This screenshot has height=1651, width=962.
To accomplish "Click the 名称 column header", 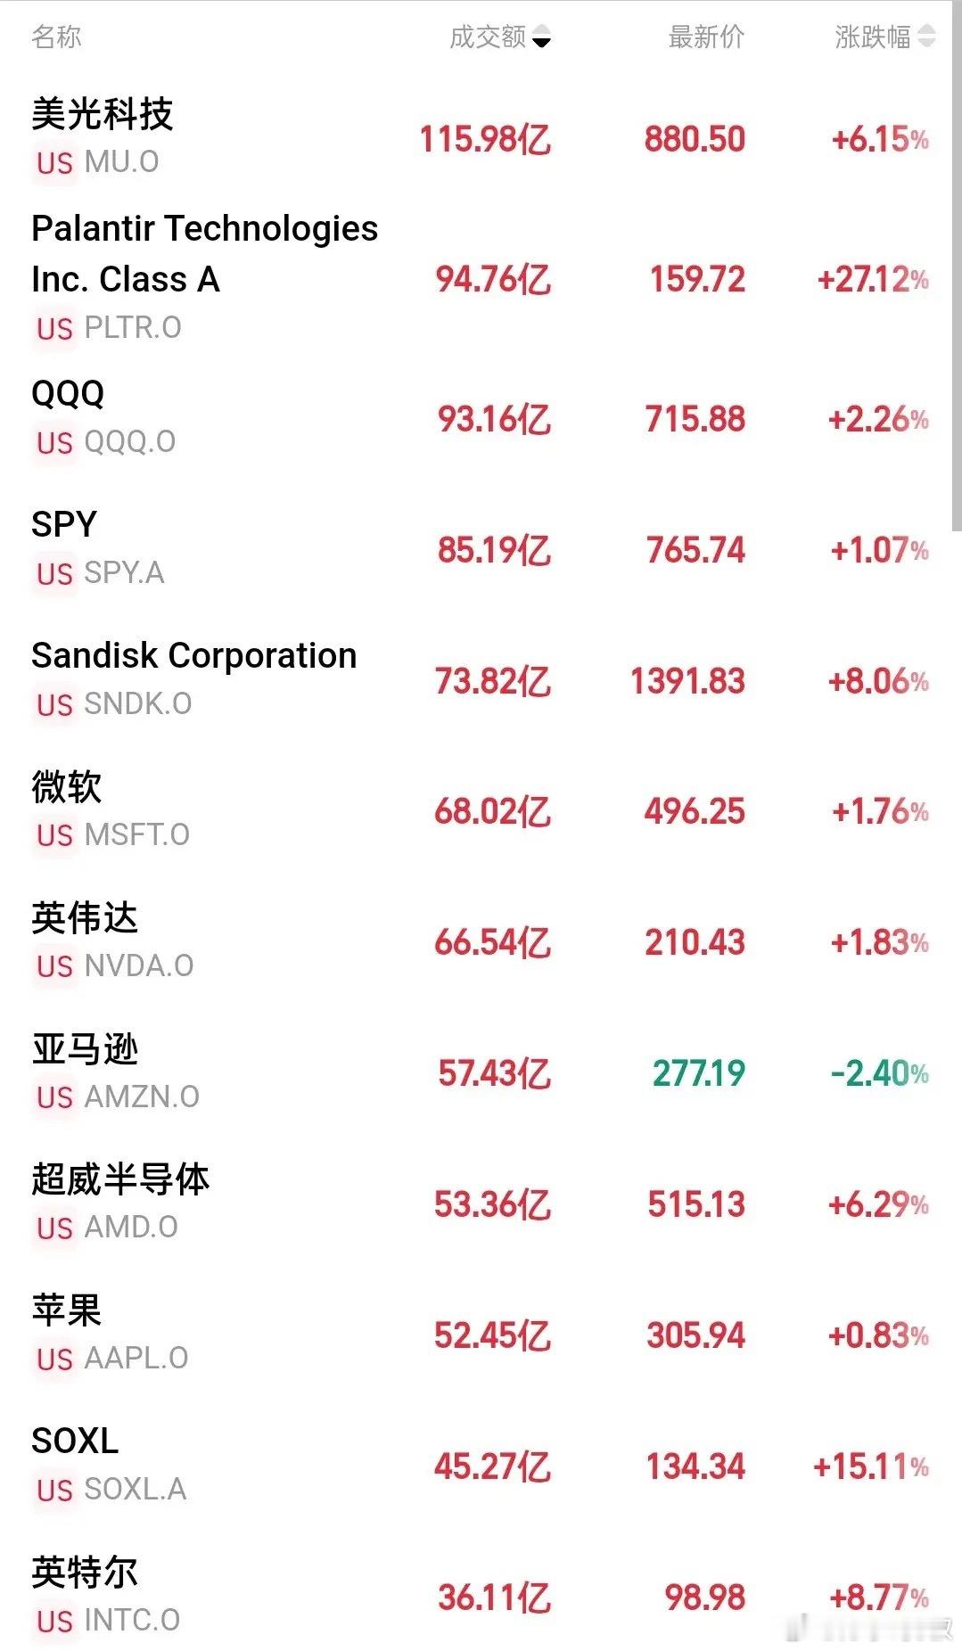I will (x=56, y=37).
